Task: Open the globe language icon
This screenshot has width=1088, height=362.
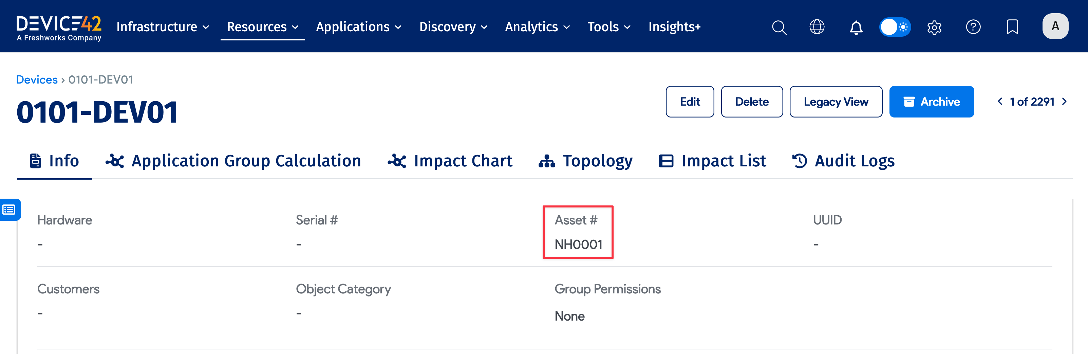Action: click(817, 26)
